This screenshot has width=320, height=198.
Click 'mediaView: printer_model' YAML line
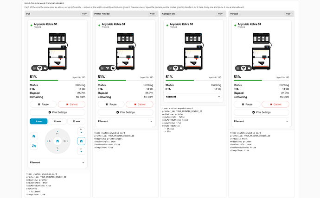point(109,139)
